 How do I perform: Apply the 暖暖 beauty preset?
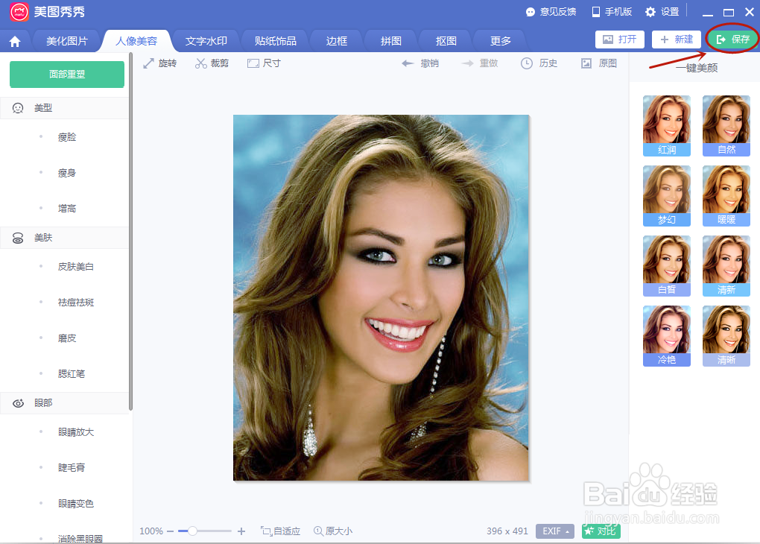[726, 196]
